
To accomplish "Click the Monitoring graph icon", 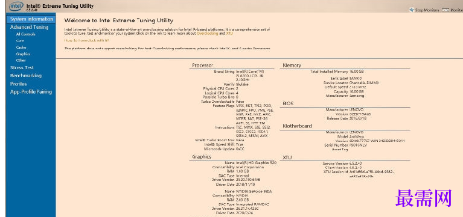I will [x=445, y=10].
